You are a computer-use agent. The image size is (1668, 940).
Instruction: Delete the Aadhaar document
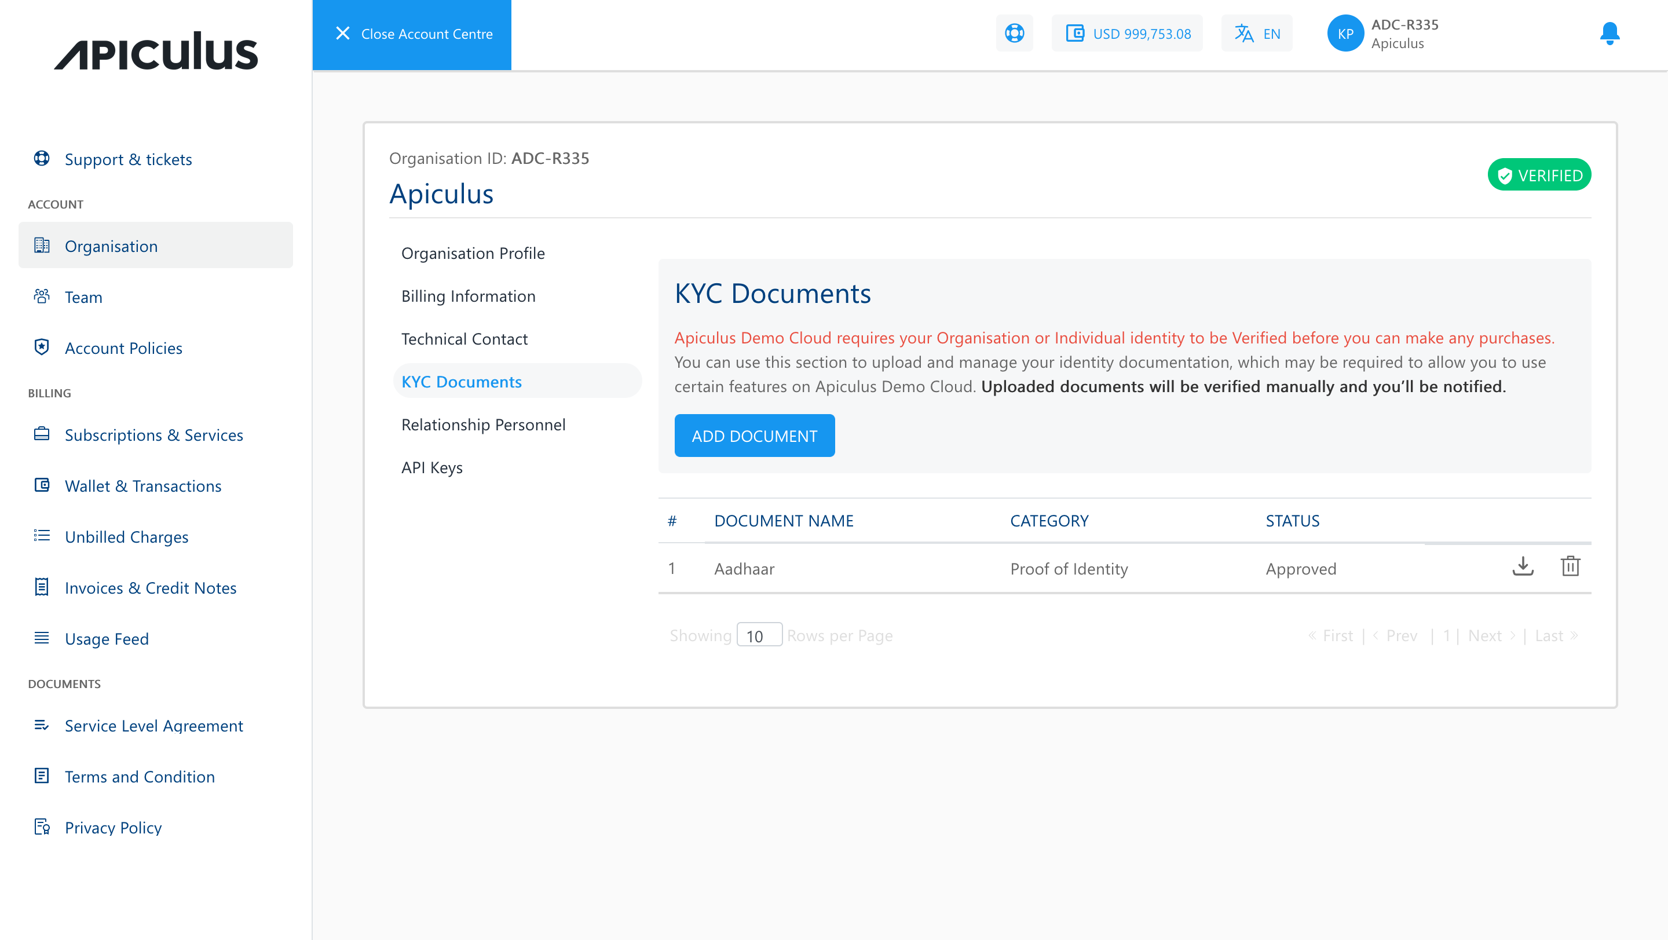click(x=1570, y=567)
